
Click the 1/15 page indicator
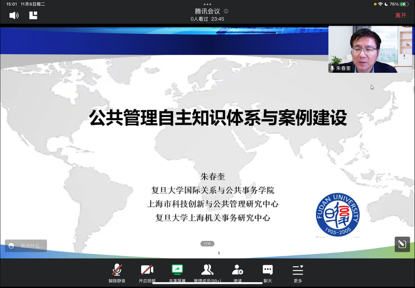(x=207, y=243)
